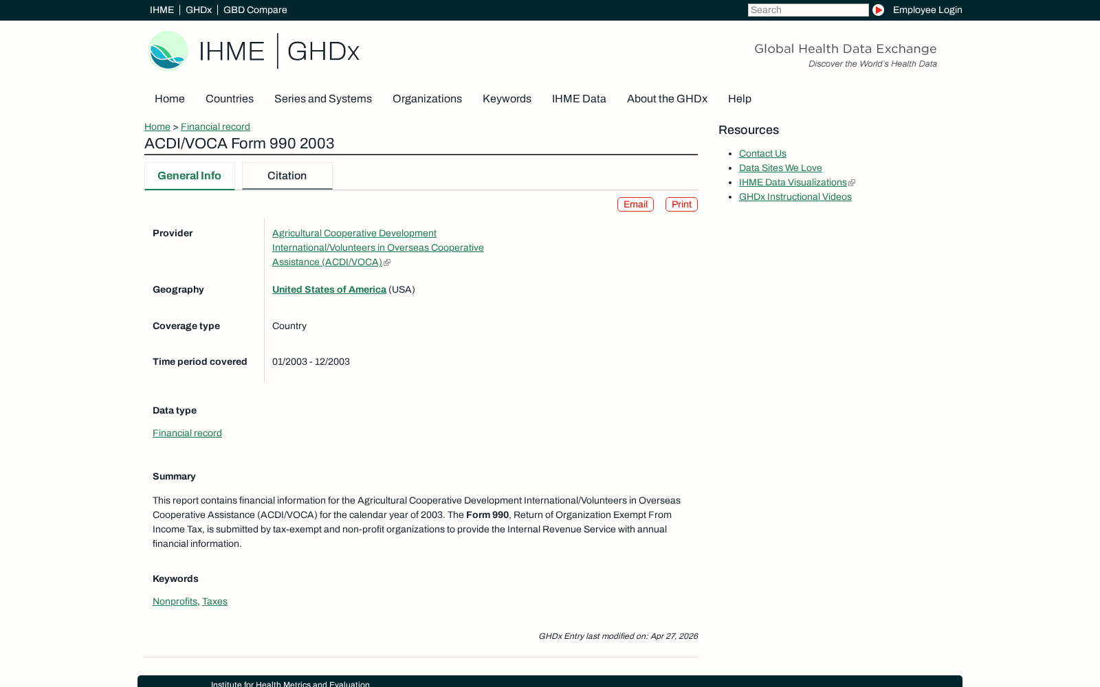
Task: Click bold Form 990 text in summary
Action: pyautogui.click(x=487, y=515)
